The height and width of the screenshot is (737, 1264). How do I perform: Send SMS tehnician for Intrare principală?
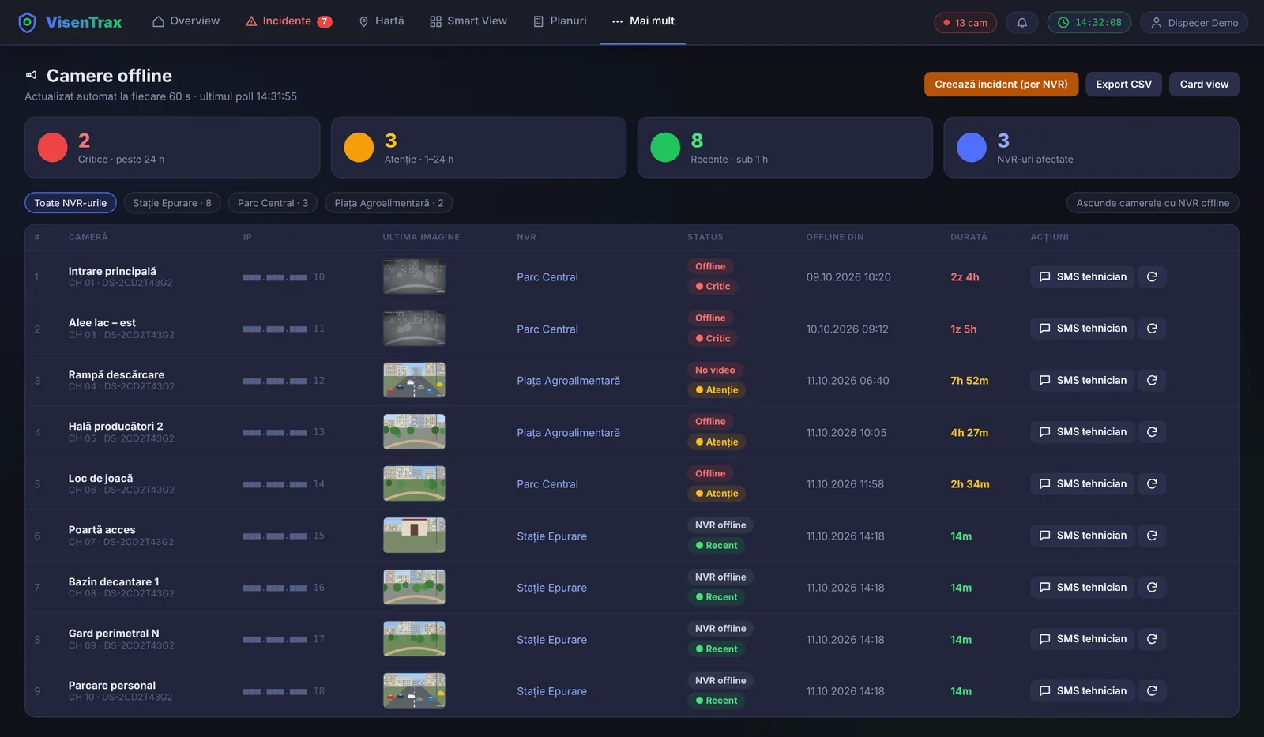(1082, 276)
